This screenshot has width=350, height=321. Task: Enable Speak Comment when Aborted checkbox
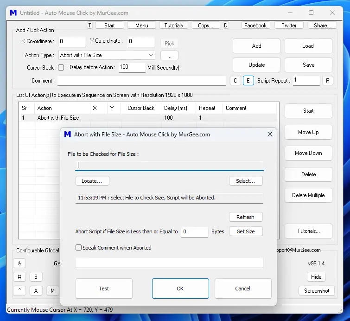(78, 248)
